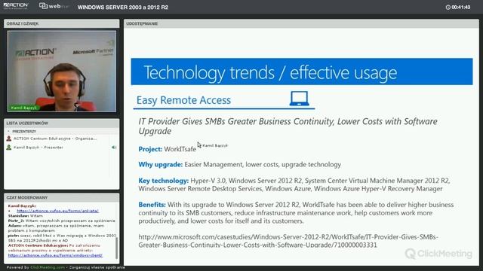
Task: Click the microsoft.com casestudies URL on the slide
Action: [x=288, y=241]
